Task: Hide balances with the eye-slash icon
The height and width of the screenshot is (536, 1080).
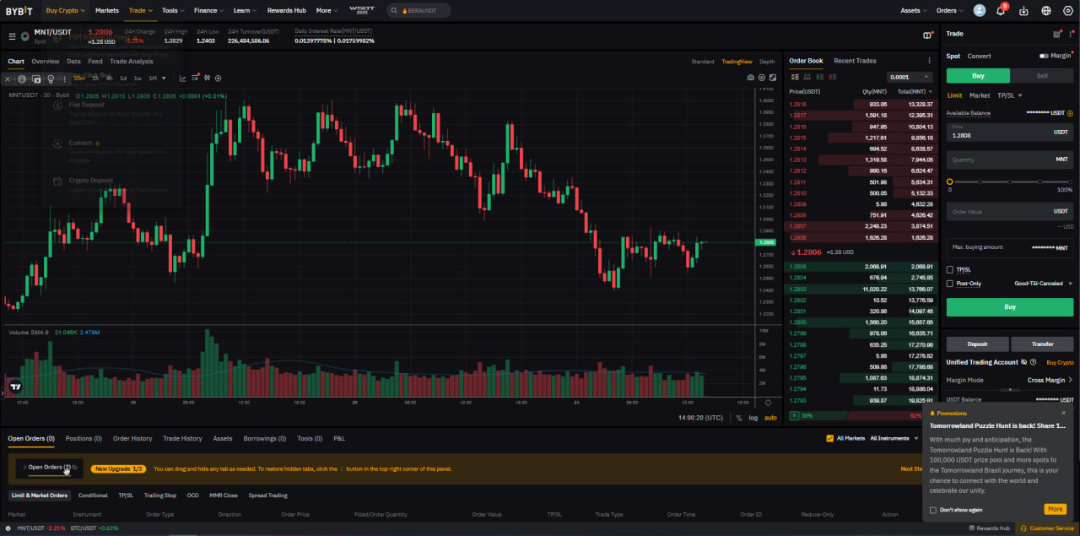Action: click(1023, 362)
